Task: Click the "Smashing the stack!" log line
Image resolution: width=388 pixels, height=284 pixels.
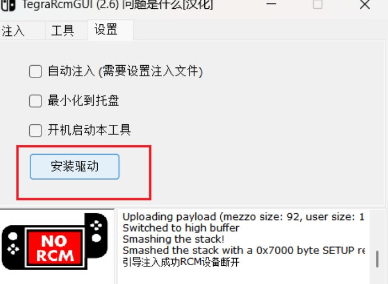Action: [173, 239]
